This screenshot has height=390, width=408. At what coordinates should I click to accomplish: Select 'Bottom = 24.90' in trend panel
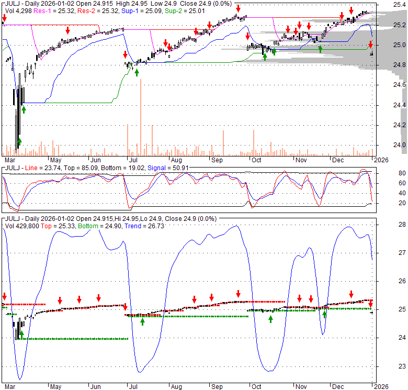point(100,226)
